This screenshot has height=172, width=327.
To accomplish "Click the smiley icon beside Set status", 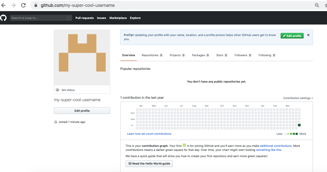I will (57, 90).
